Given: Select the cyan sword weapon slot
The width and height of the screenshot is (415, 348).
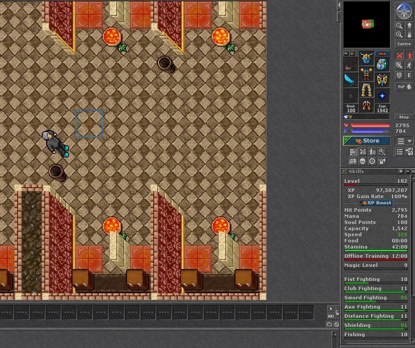Looking at the screenshot, I should tap(351, 80).
